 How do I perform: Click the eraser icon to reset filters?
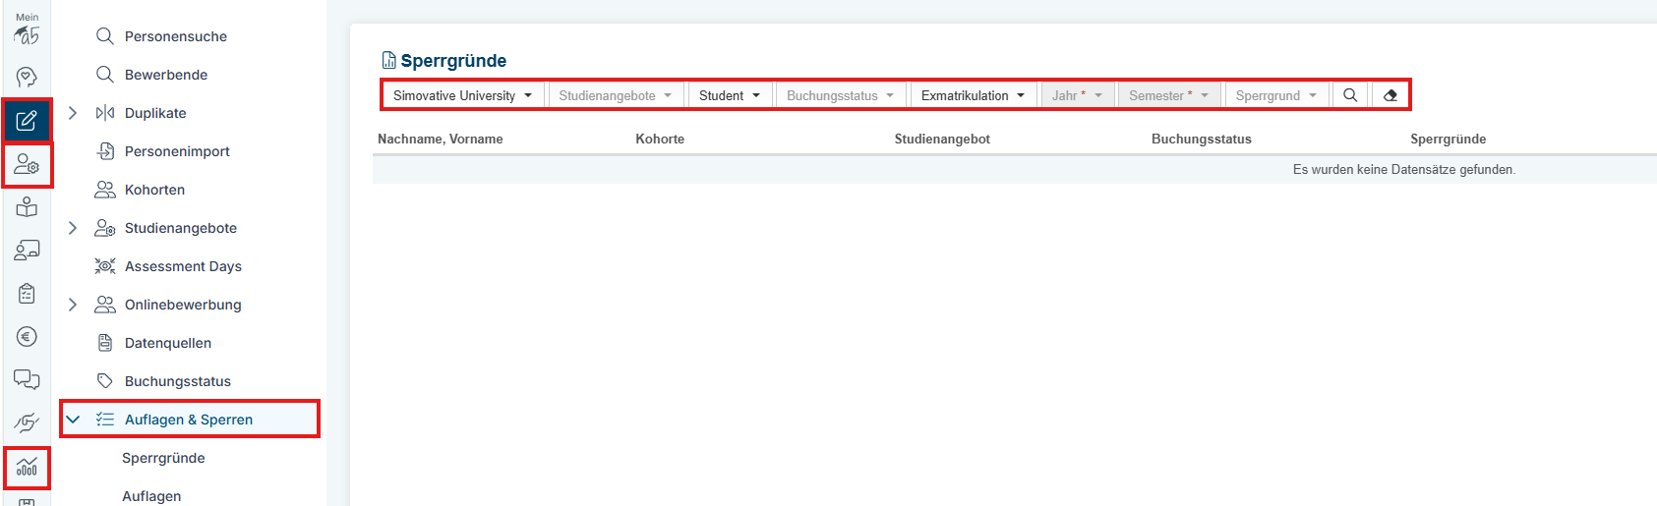pyautogui.click(x=1390, y=95)
